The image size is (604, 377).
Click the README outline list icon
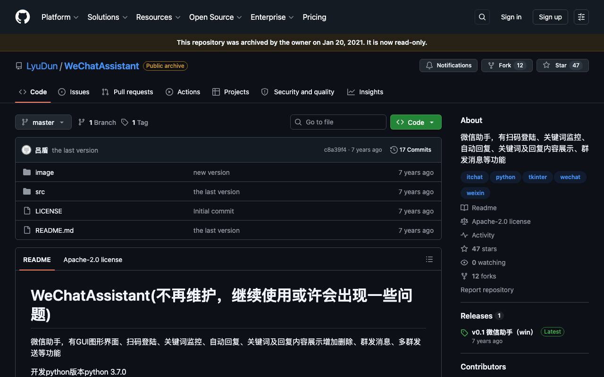coord(429,259)
